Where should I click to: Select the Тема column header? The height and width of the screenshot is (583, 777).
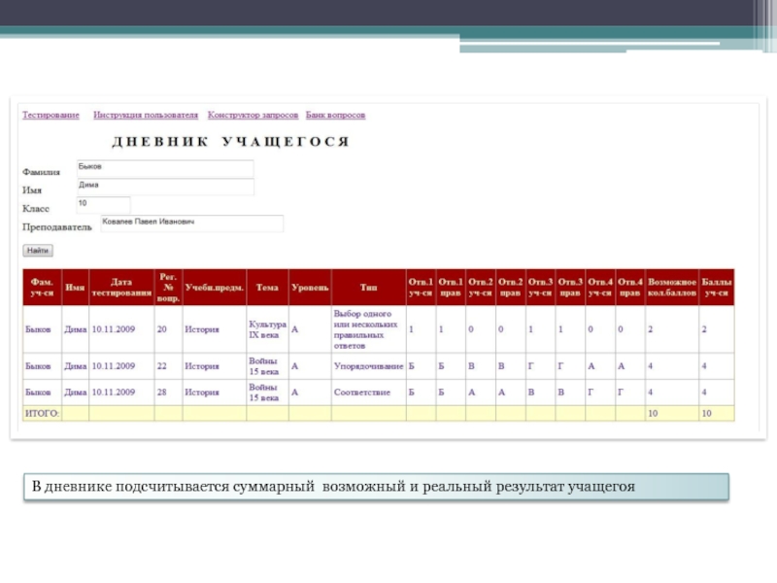pyautogui.click(x=267, y=288)
